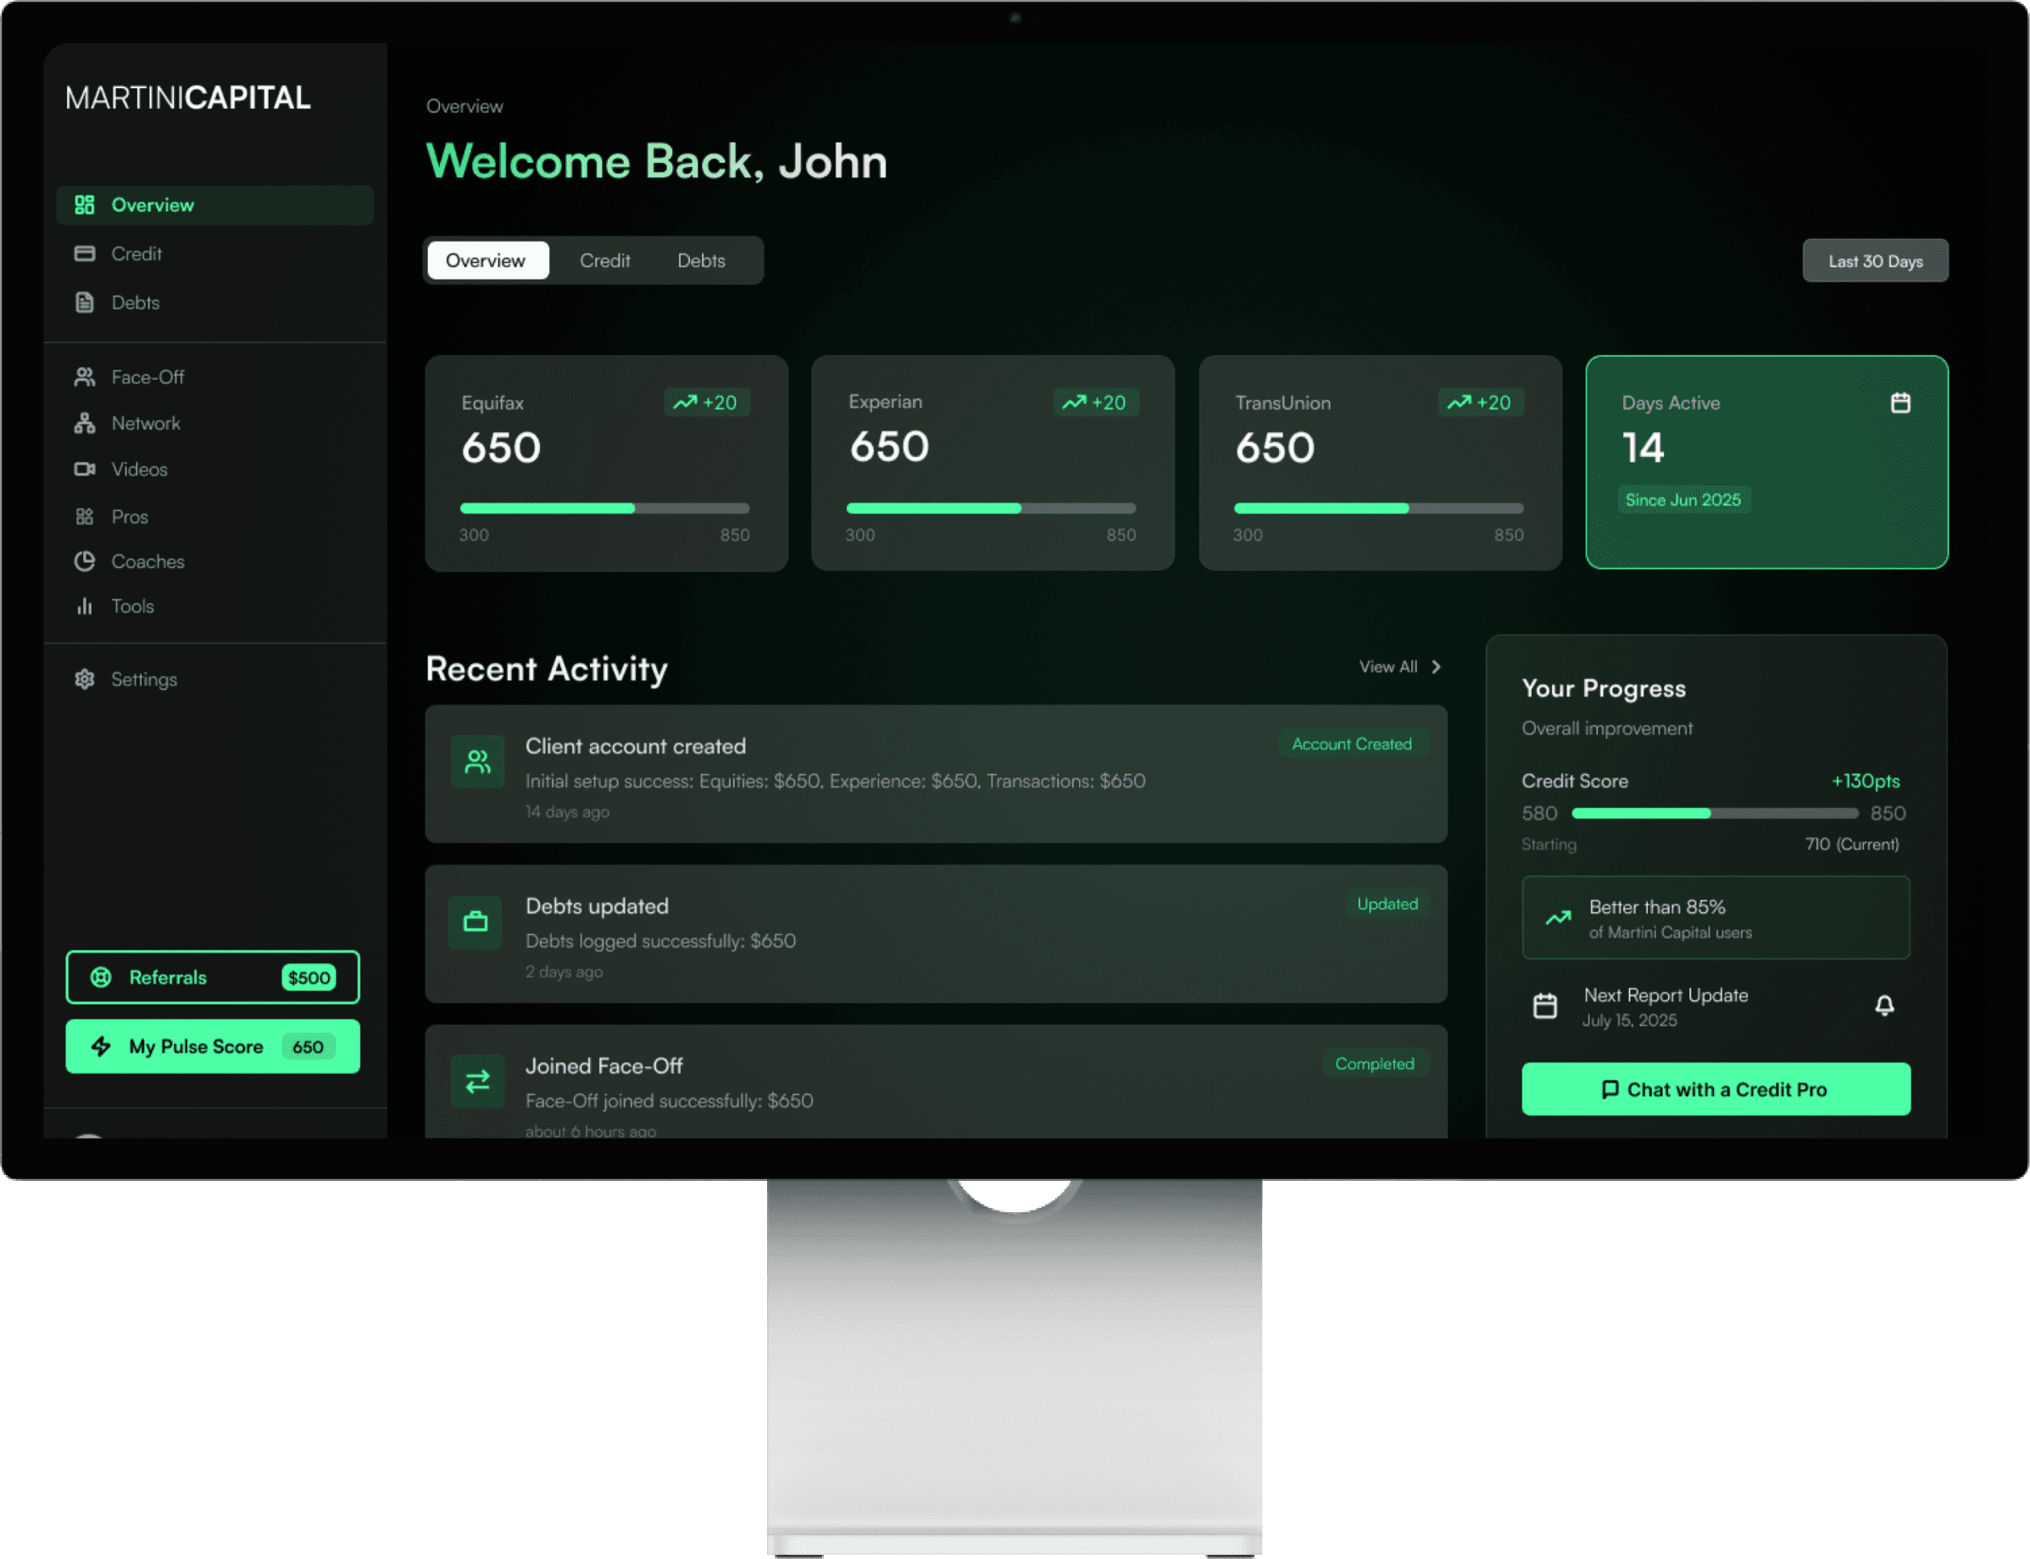The height and width of the screenshot is (1559, 2030).
Task: Click the Network hierarchy icon in sidebar
Action: [85, 423]
